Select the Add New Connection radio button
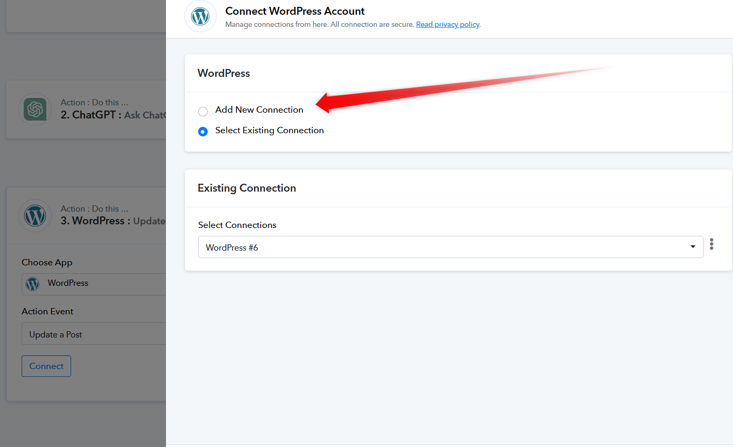The height and width of the screenshot is (447, 733). pos(203,111)
